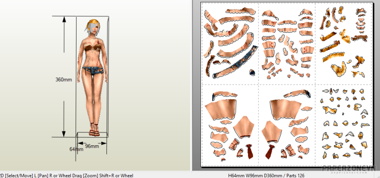The image size is (380, 178).
Task: Select the large skin piece on bottom-middle page
Action: (x=285, y=110)
